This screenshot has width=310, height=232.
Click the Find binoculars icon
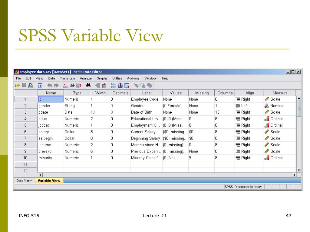(88, 85)
